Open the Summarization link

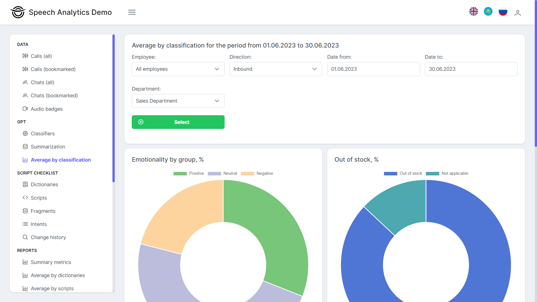[48, 147]
